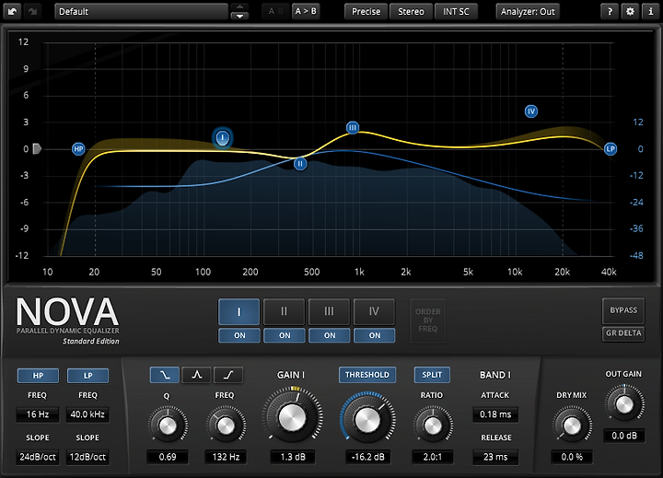The width and height of the screenshot is (663, 478).
Task: Select band I node on the graph
Action: (x=223, y=137)
